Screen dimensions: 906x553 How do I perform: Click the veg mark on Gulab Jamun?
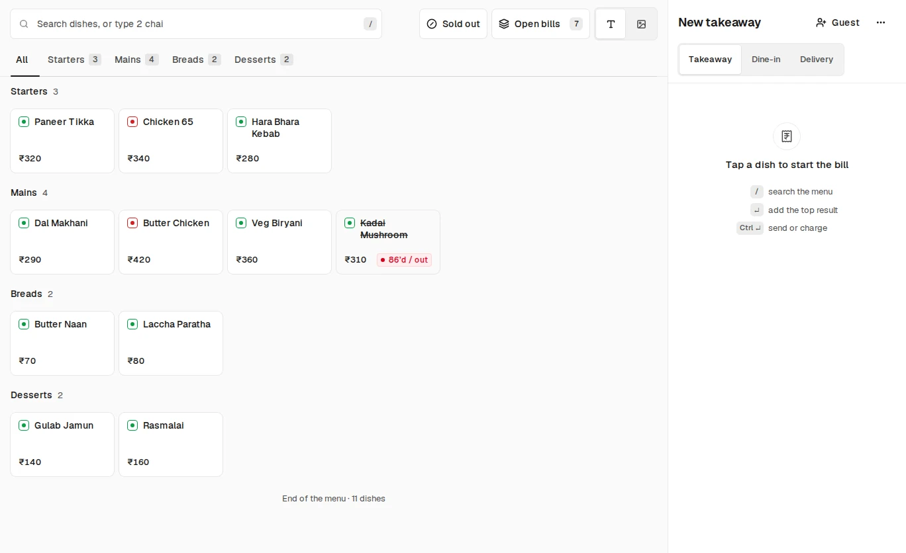tap(24, 425)
